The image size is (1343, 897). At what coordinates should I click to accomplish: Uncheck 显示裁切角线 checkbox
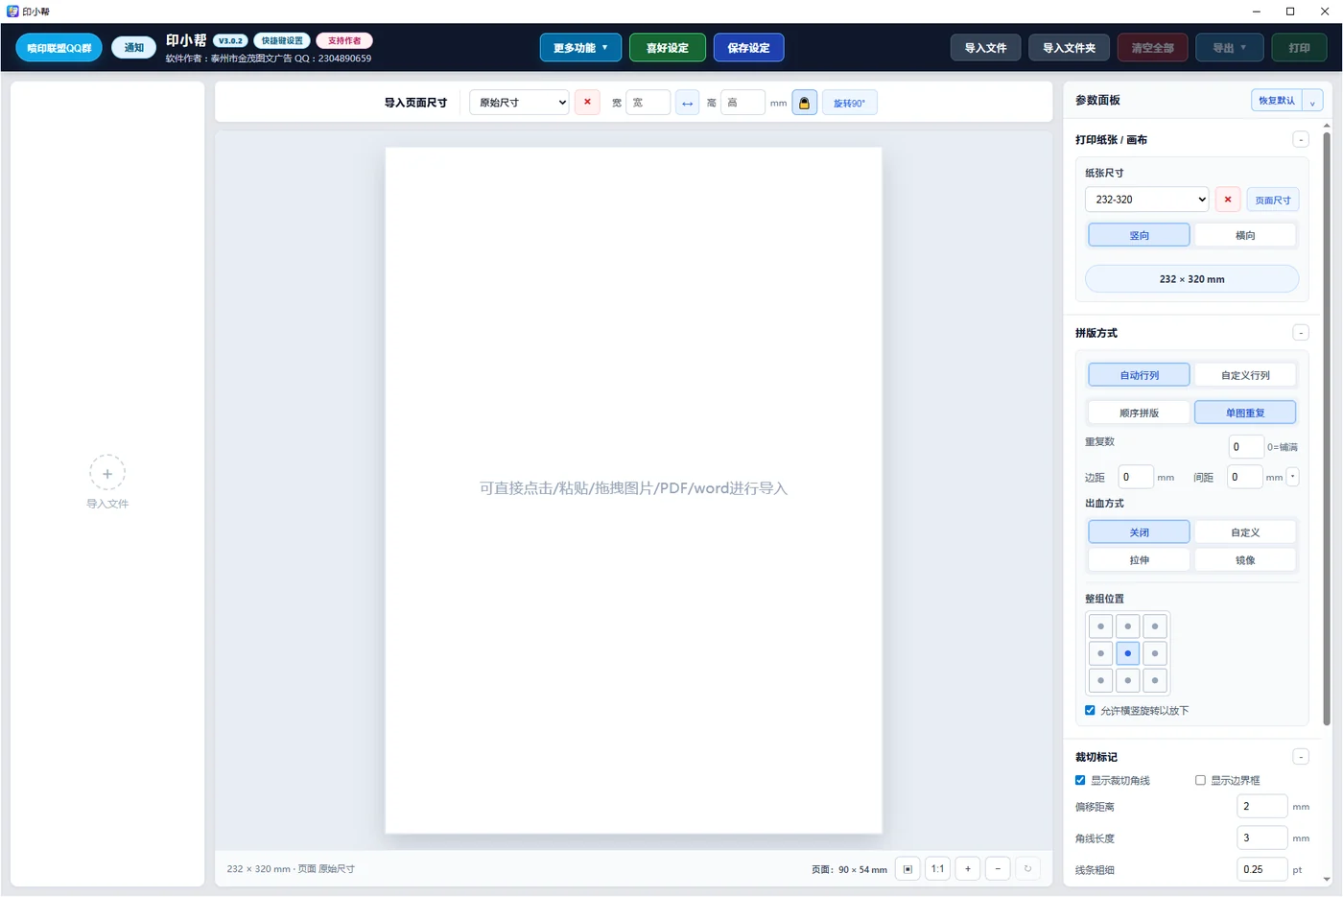tap(1080, 780)
